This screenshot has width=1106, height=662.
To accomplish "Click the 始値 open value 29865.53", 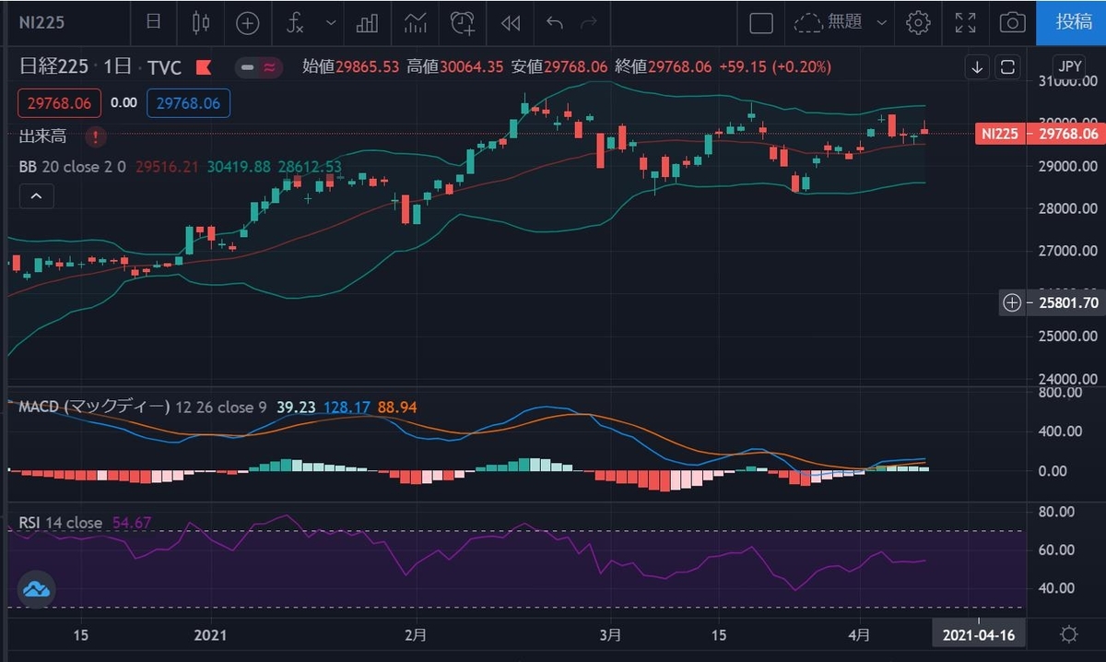I will click(x=367, y=66).
